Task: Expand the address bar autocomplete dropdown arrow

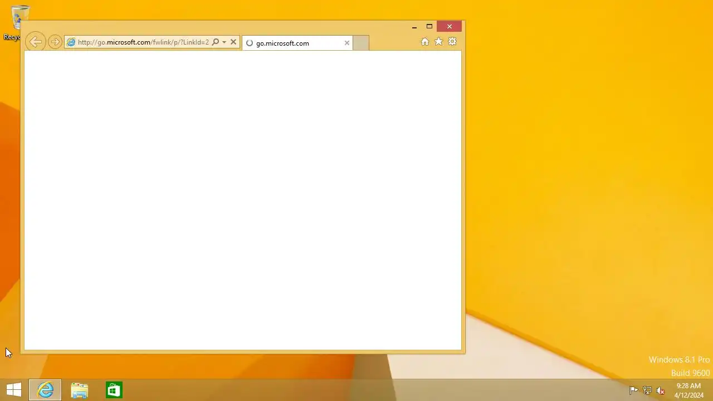Action: point(224,42)
